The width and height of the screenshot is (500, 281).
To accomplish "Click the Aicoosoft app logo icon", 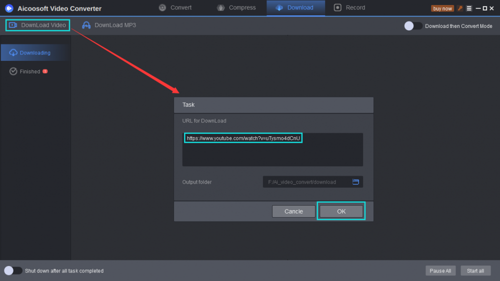I will click(x=9, y=8).
